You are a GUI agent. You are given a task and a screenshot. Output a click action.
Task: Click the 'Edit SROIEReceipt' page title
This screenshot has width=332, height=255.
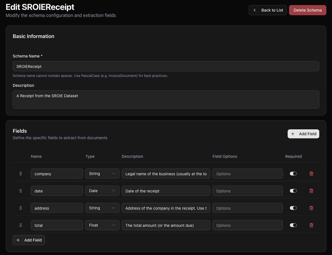40,7
